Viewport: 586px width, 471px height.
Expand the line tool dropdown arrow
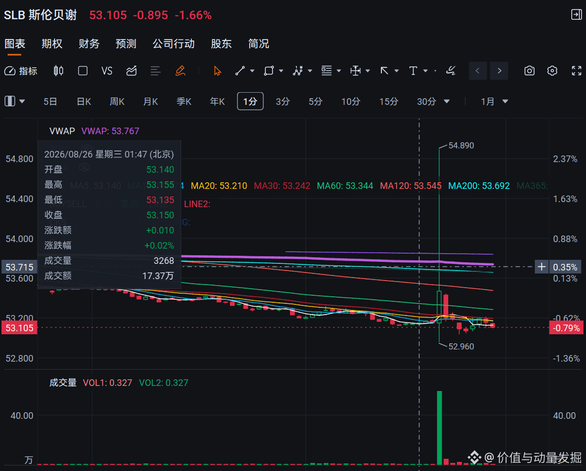click(x=252, y=71)
